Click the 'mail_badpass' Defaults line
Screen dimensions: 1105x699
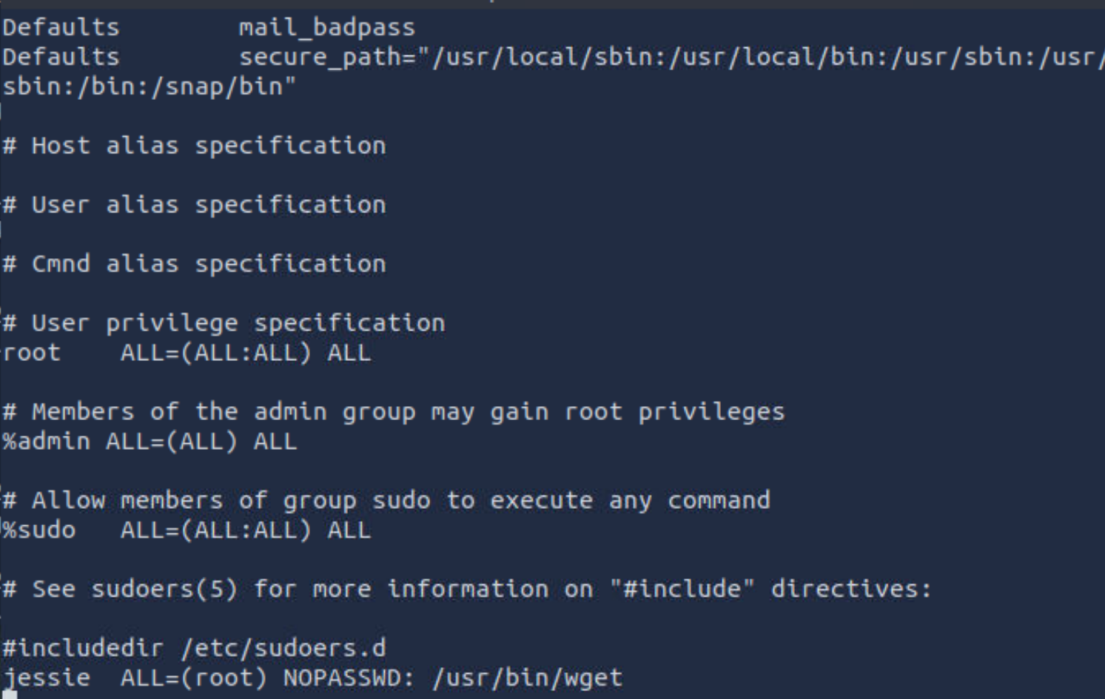326,28
